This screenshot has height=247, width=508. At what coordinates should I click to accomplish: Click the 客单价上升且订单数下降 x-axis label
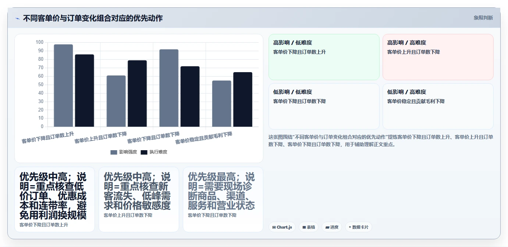(101, 137)
